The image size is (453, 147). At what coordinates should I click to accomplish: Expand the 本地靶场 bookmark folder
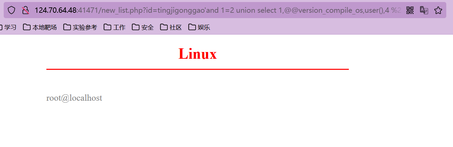[x=40, y=27]
